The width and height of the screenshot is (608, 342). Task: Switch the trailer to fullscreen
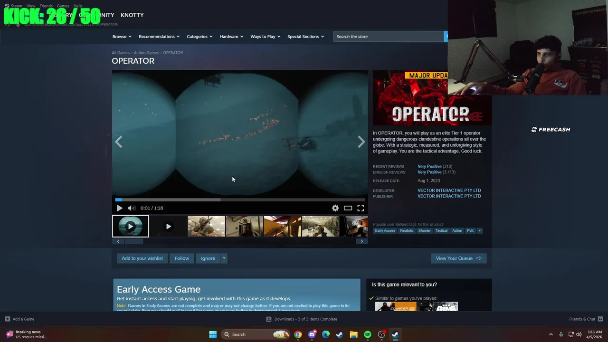coord(361,208)
